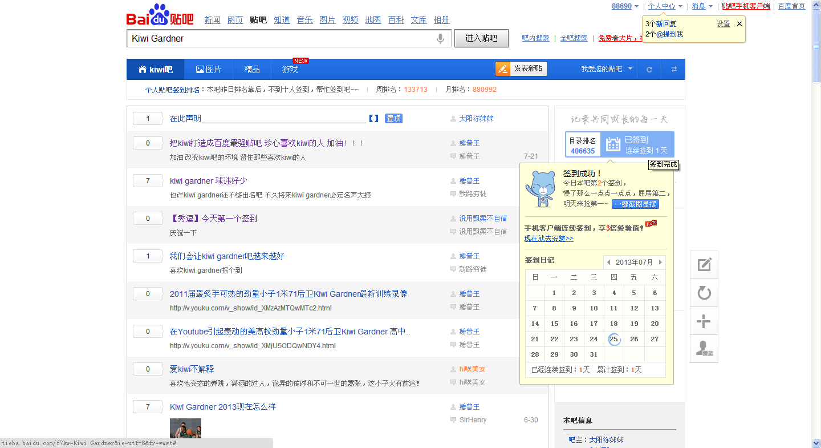Click 音乐 in the top navigation
This screenshot has width=821, height=448.
[x=305, y=20]
